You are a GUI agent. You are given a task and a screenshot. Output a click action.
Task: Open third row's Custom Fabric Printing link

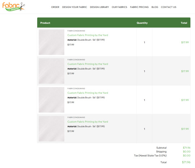pos(88,93)
